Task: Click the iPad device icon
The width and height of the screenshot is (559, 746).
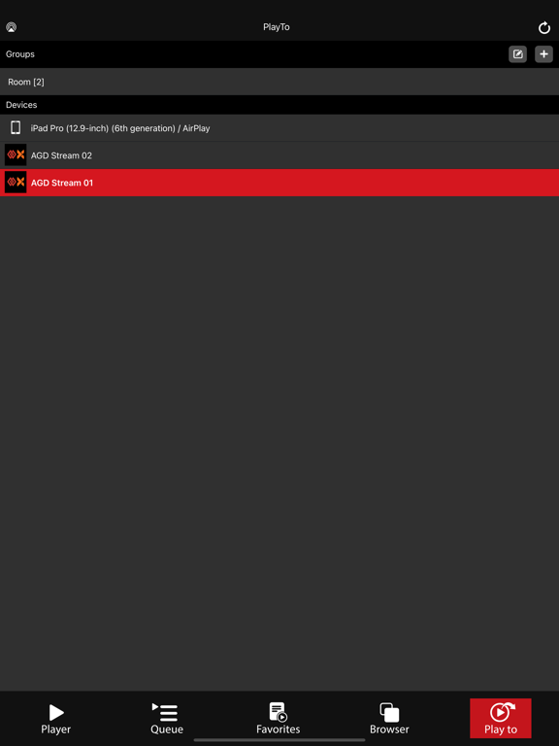Action: click(x=16, y=127)
